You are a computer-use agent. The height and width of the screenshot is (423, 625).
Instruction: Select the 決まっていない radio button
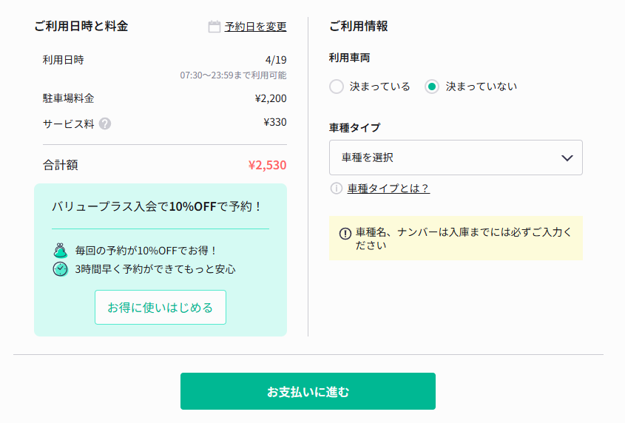click(x=432, y=87)
